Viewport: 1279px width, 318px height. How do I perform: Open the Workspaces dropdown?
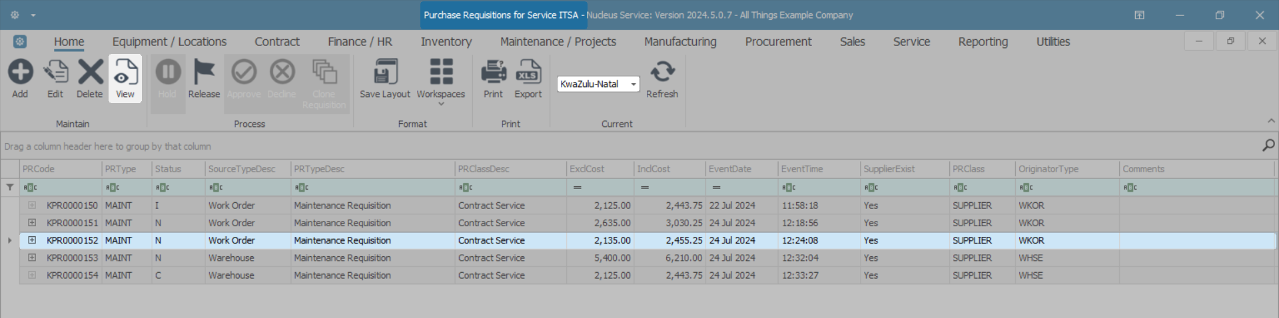pyautogui.click(x=440, y=80)
